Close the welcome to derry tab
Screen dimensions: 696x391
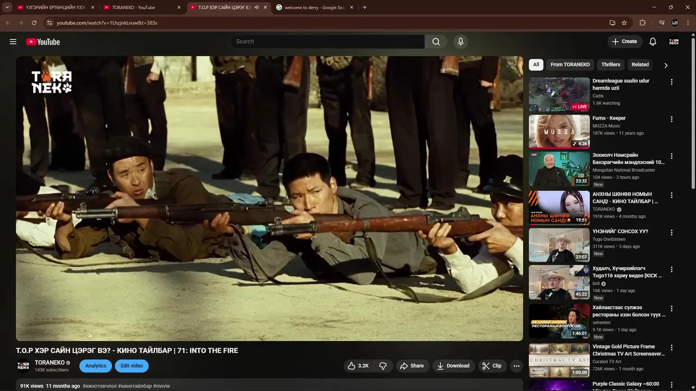(351, 8)
